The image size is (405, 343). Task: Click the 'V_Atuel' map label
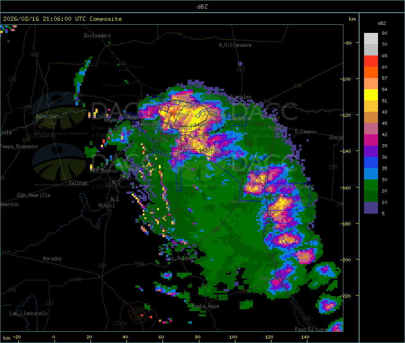point(231,167)
